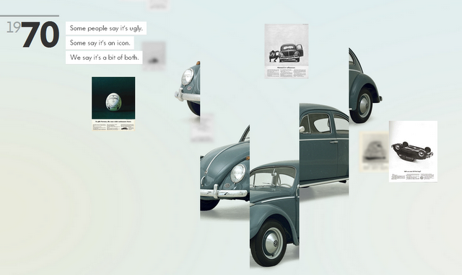
Task: Click the gray bar above the 1970 heading
Action: (x=30, y=16)
